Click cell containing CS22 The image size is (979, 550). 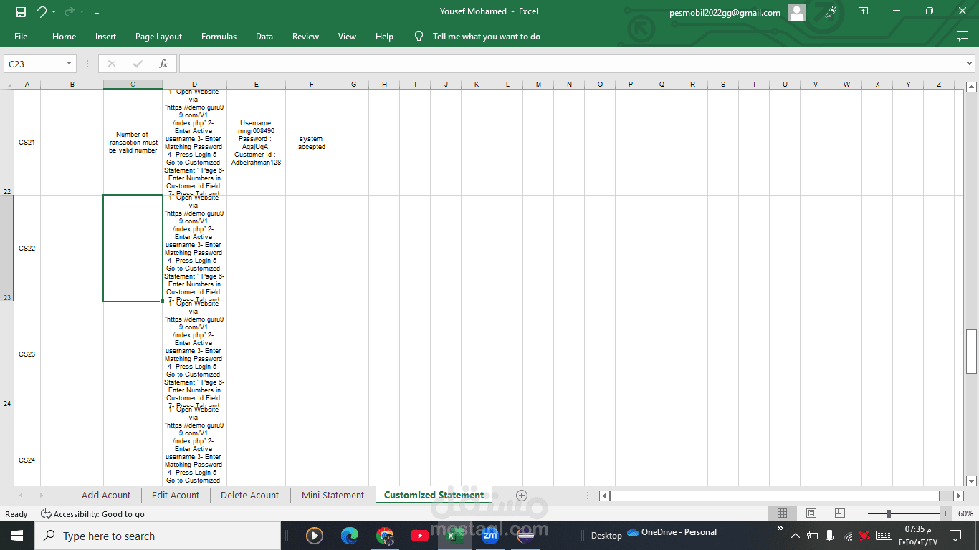click(x=27, y=249)
